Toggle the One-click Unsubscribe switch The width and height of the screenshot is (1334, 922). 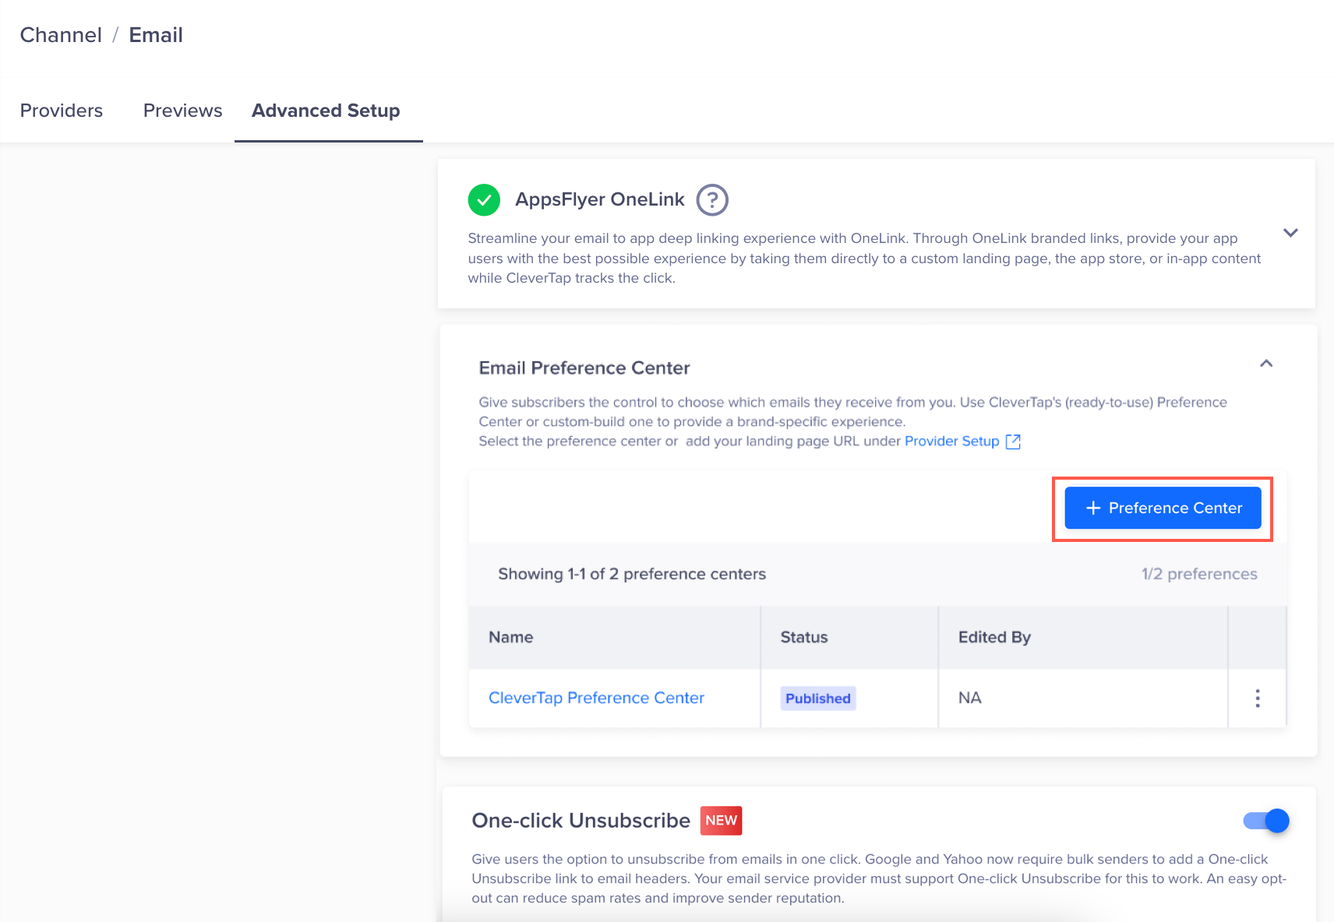1266,821
